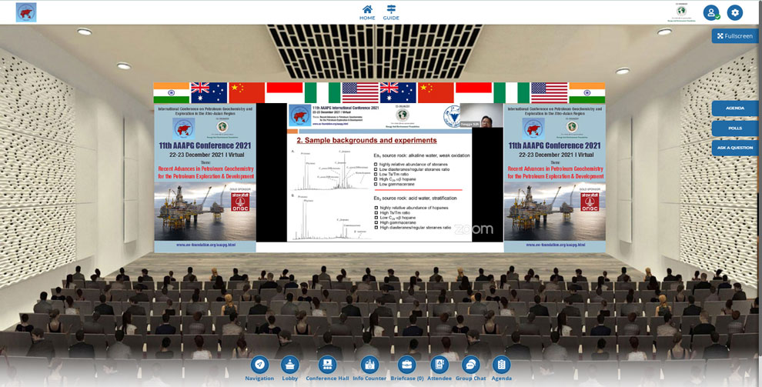
Task: Open the user profile icon
Action: (x=711, y=12)
